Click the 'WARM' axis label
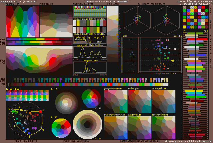213x143 pixels. click(103, 75)
